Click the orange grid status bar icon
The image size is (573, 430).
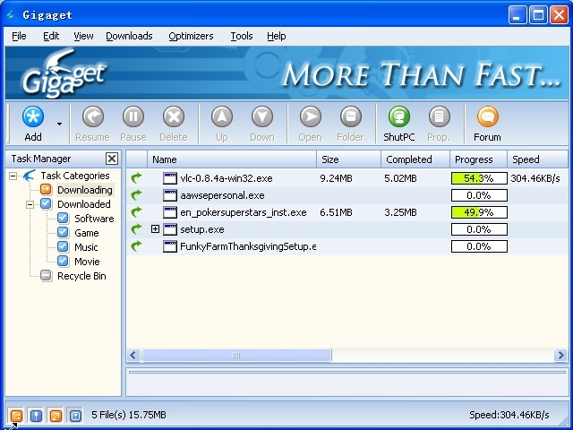pos(16,416)
